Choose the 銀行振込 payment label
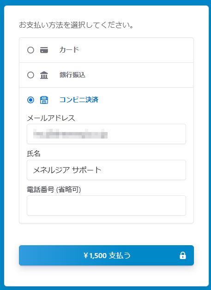Screen dimensions: 211x290 coord(72,75)
